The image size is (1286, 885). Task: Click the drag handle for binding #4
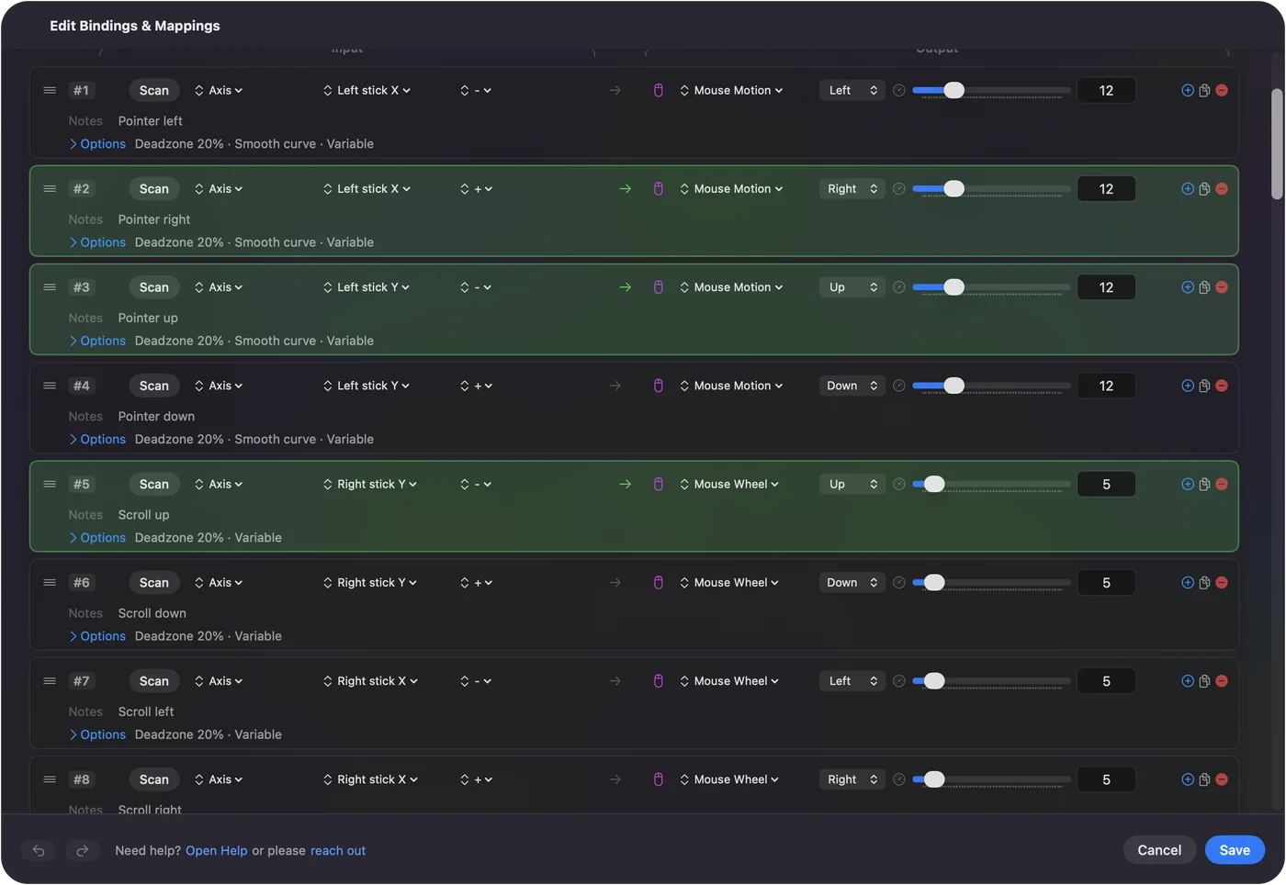pyautogui.click(x=50, y=386)
